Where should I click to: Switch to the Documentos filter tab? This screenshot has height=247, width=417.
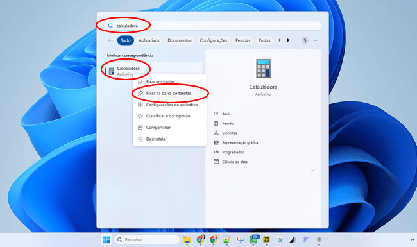point(180,40)
